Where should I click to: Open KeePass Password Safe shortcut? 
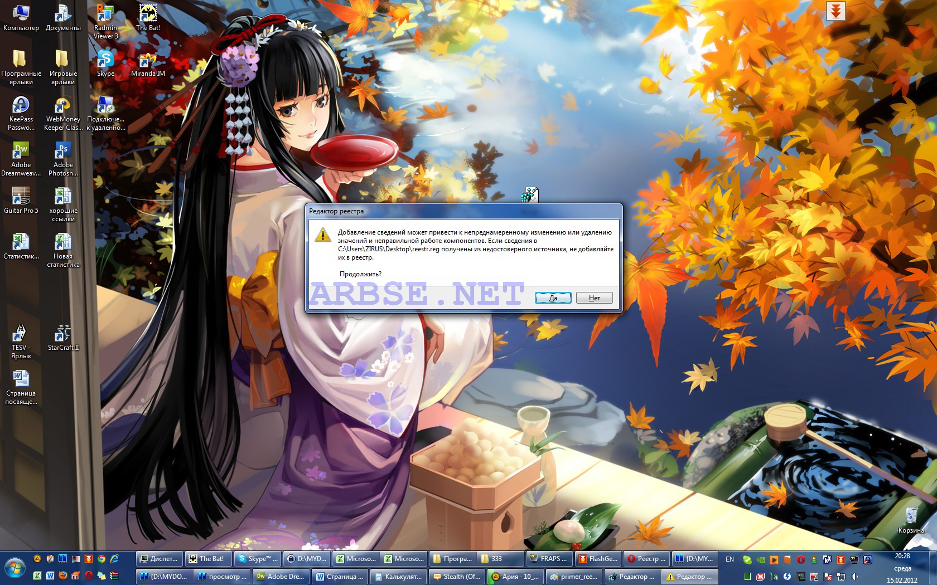21,113
